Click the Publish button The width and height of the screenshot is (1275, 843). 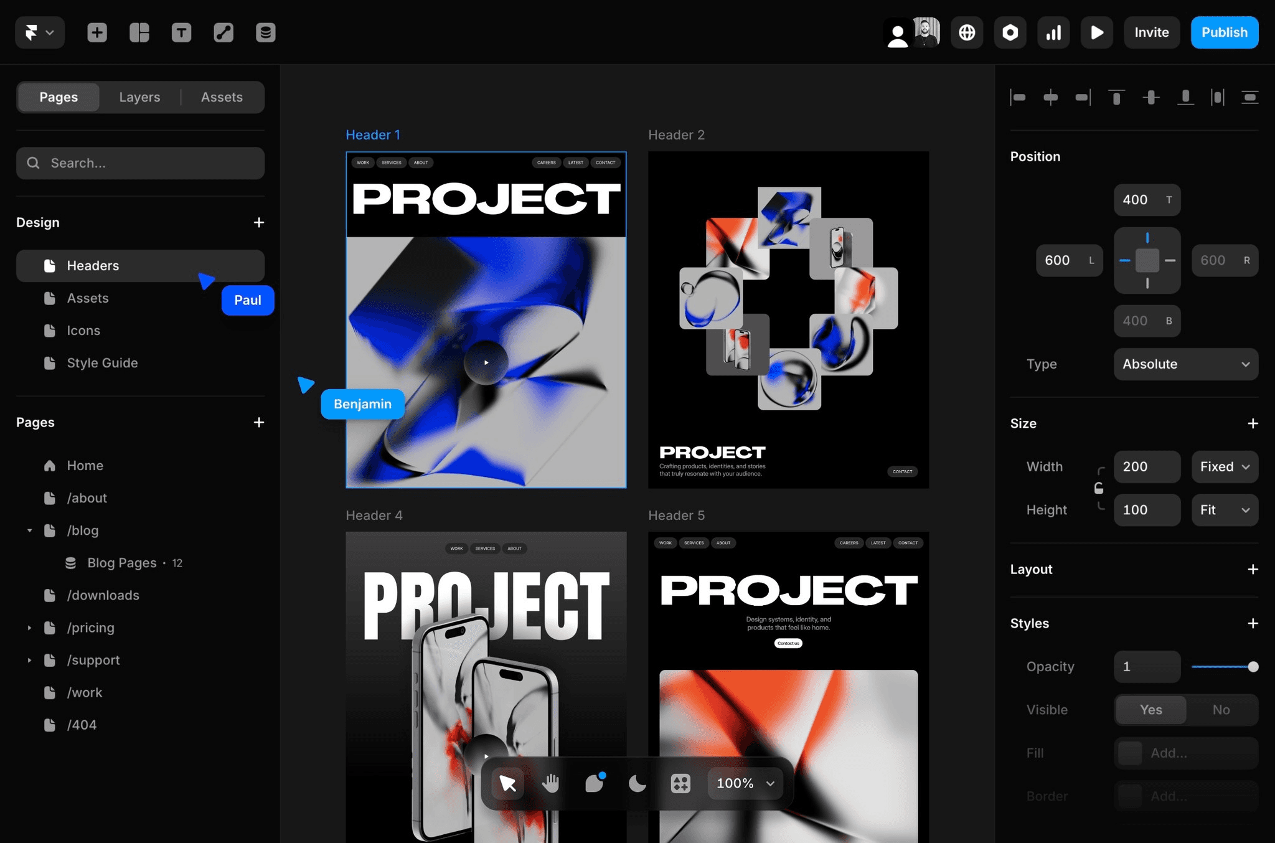(x=1225, y=32)
